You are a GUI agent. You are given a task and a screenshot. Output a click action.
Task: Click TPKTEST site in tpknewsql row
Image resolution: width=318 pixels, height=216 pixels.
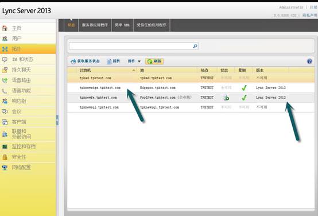[x=207, y=107]
